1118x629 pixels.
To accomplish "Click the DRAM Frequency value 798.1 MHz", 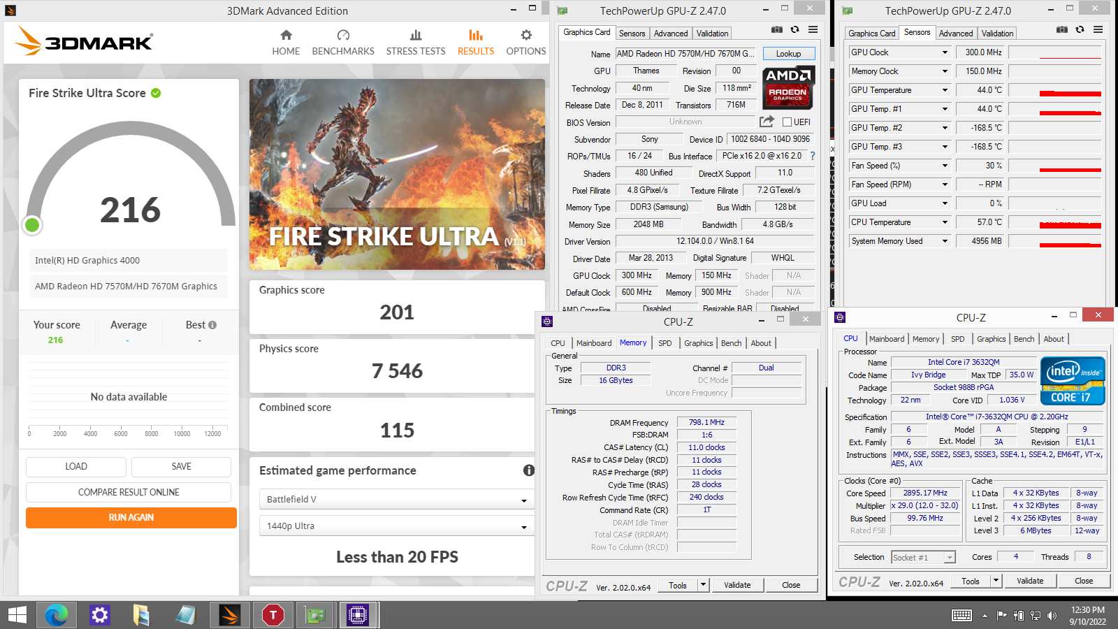I will [706, 422].
